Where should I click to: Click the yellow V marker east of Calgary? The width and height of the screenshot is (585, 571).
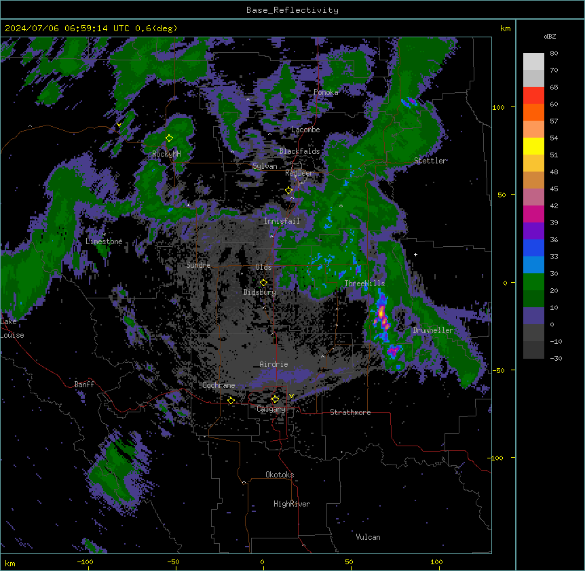point(291,396)
